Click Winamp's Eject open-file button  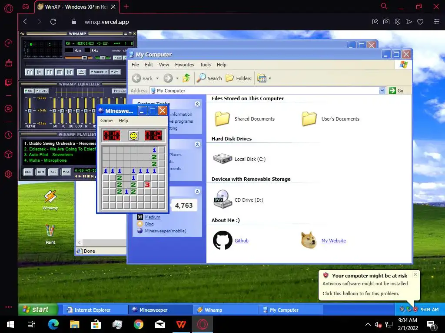pyautogui.click(x=81, y=72)
